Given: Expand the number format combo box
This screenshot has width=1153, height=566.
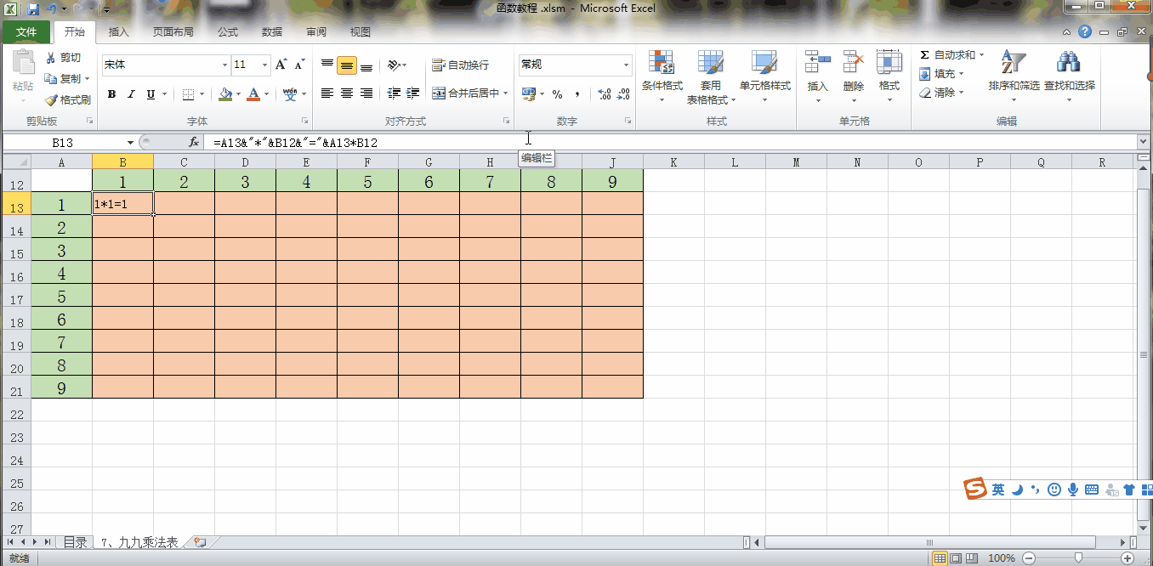Looking at the screenshot, I should tap(626, 65).
